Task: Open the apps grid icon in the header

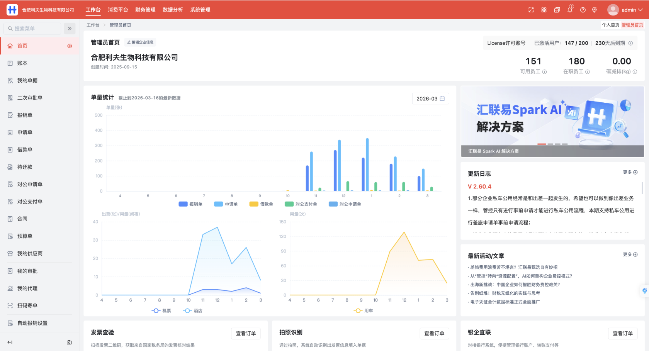Action: pos(544,10)
